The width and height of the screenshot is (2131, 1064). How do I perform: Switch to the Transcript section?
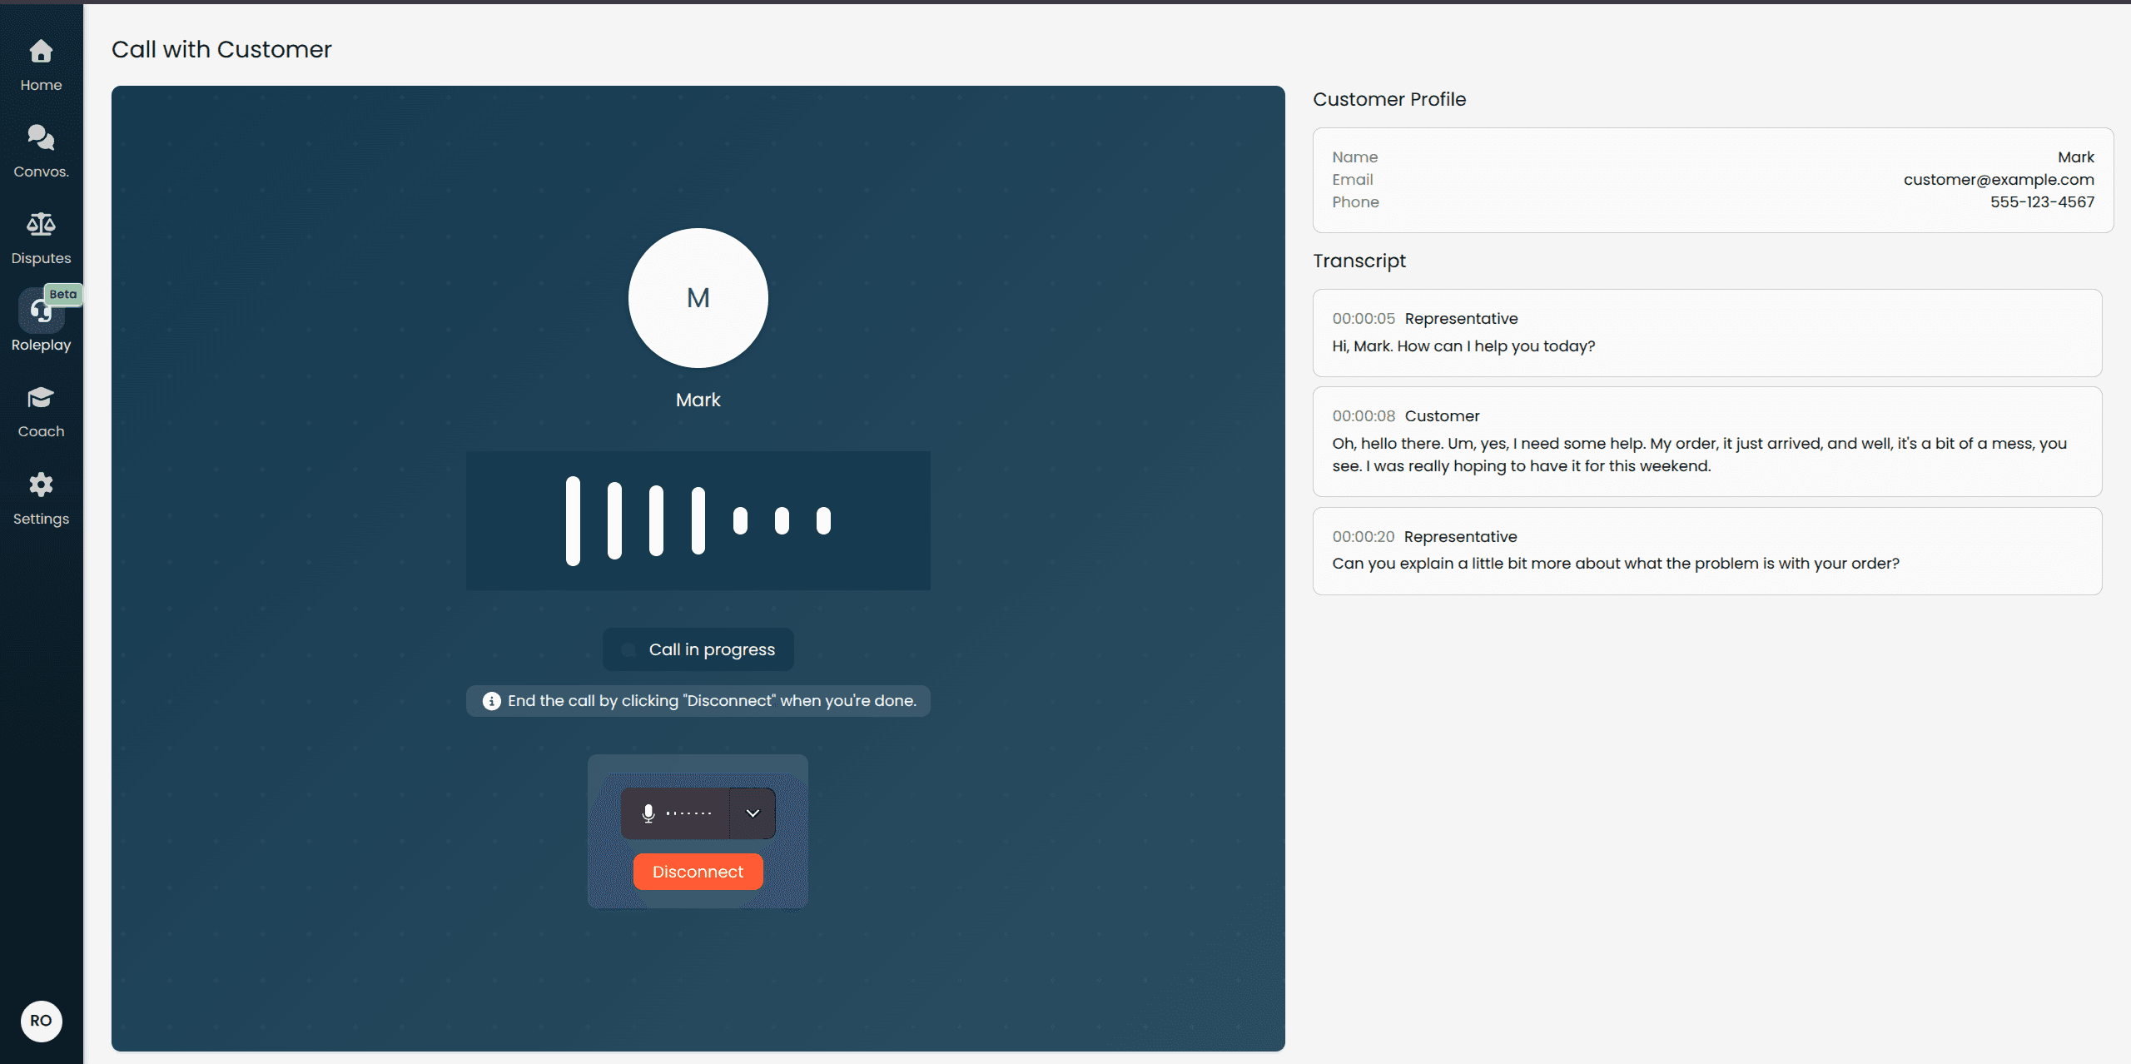click(x=1359, y=261)
